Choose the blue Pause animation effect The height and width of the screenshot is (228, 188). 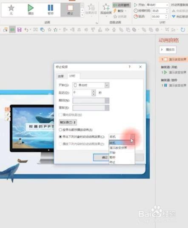[x=51, y=10]
